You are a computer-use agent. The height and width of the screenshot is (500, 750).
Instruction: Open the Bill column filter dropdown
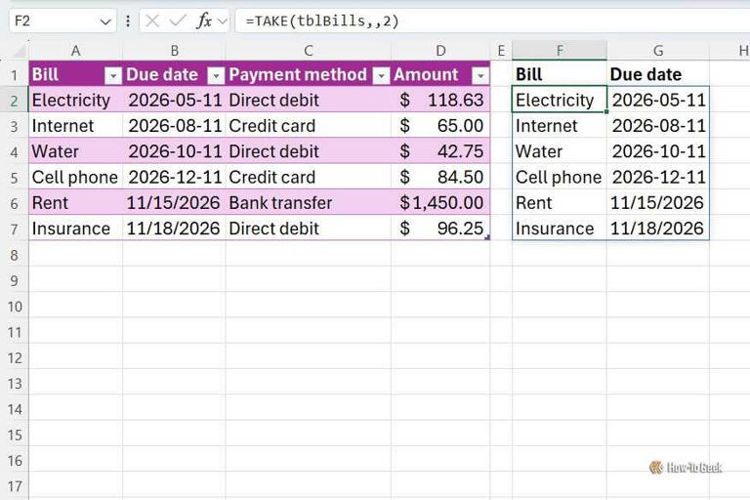(113, 75)
